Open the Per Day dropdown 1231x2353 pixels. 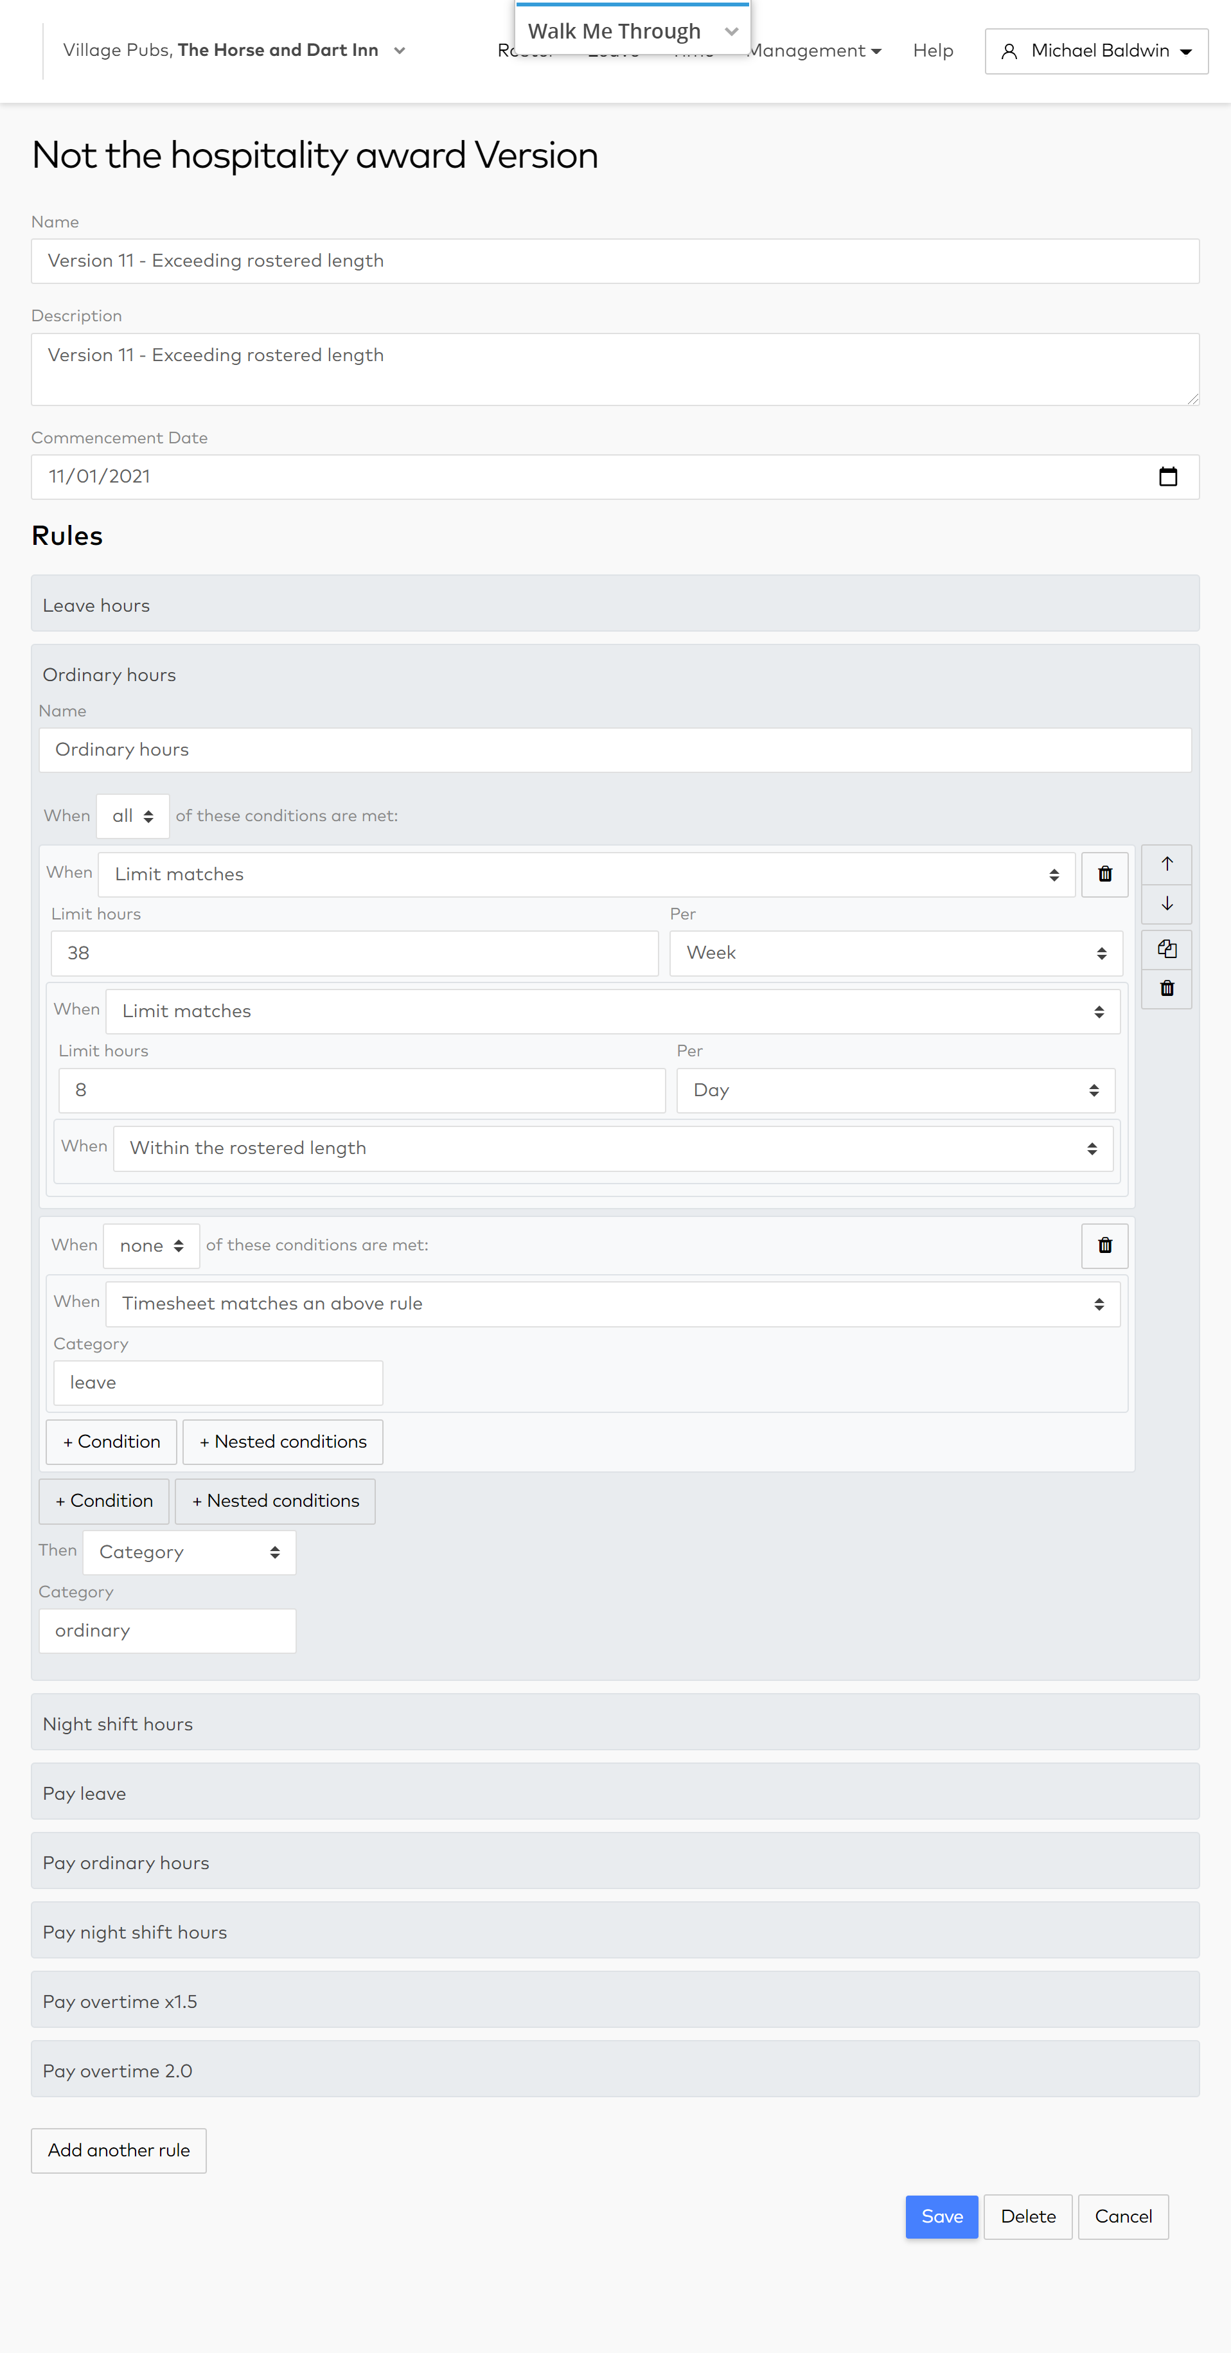(895, 1090)
